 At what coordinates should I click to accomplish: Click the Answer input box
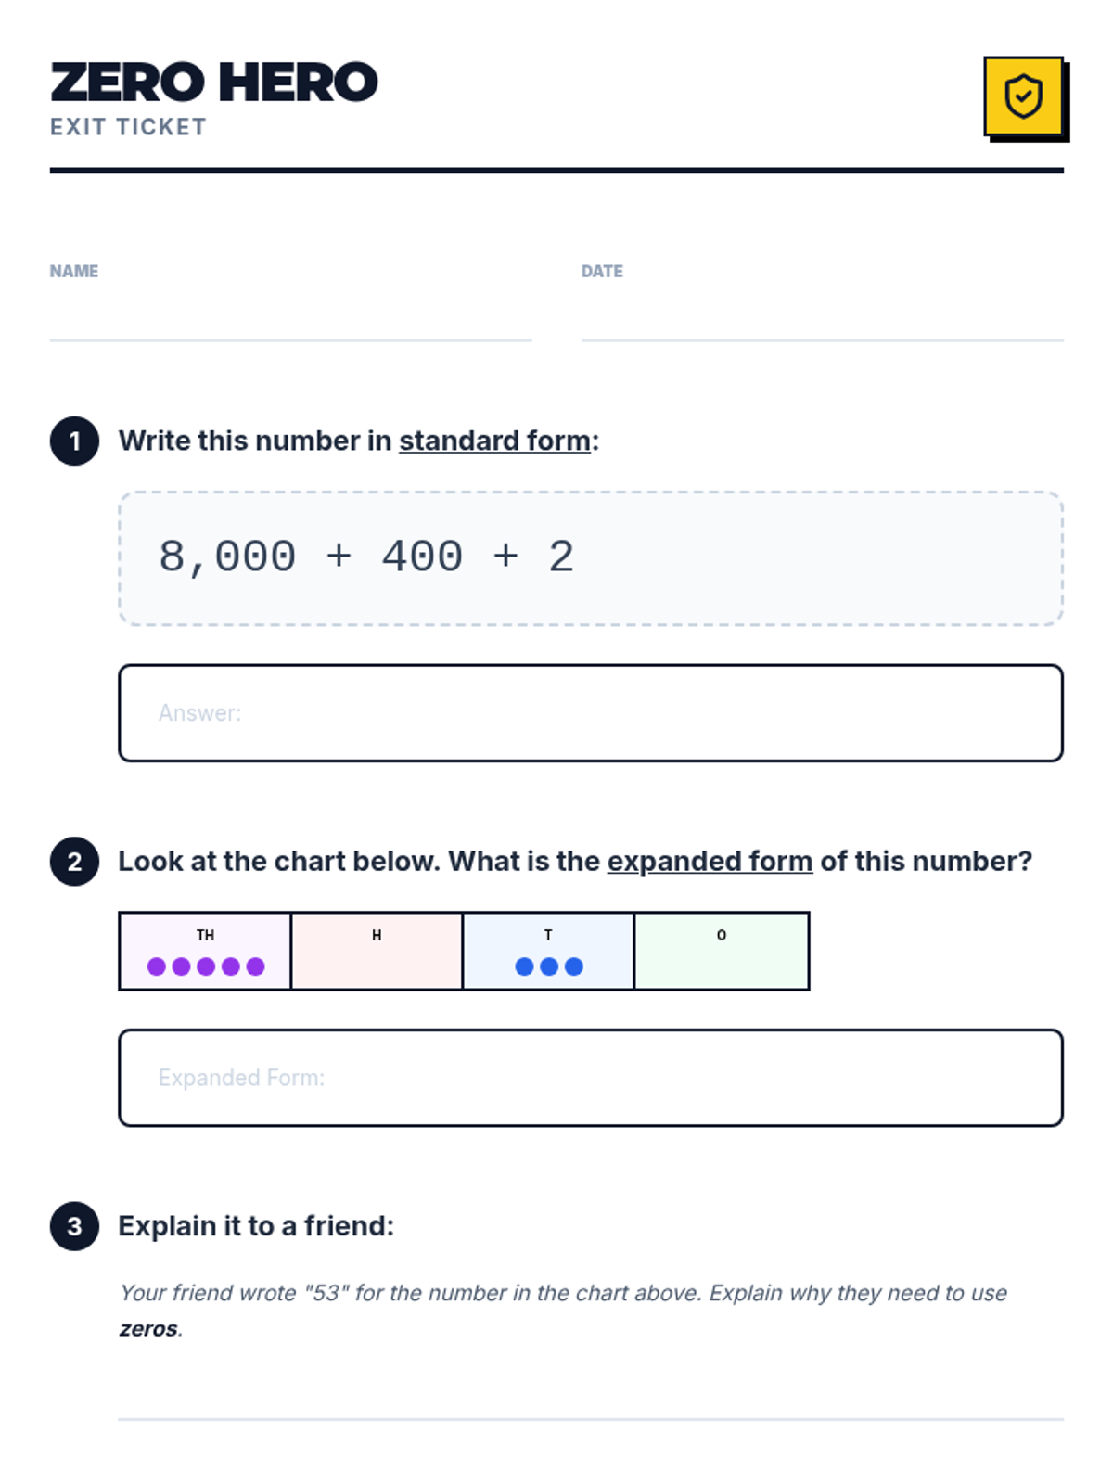click(591, 713)
